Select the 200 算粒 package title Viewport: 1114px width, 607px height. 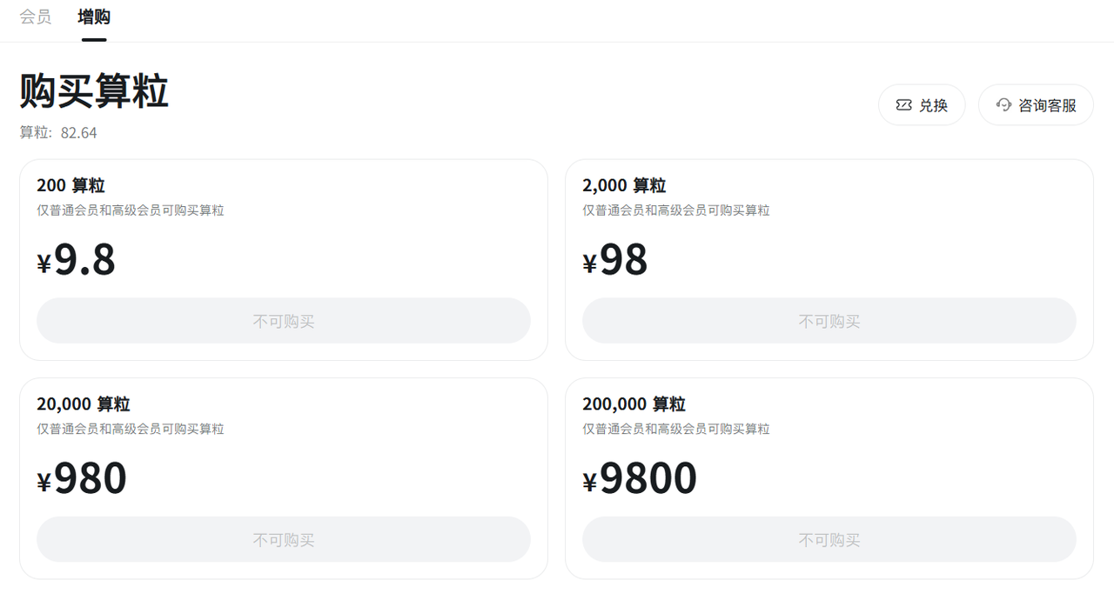coord(70,185)
